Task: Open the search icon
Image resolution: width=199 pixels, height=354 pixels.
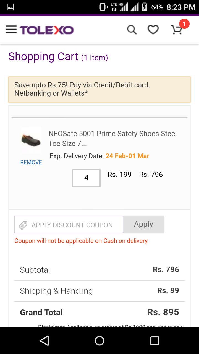Action: pyautogui.click(x=132, y=30)
